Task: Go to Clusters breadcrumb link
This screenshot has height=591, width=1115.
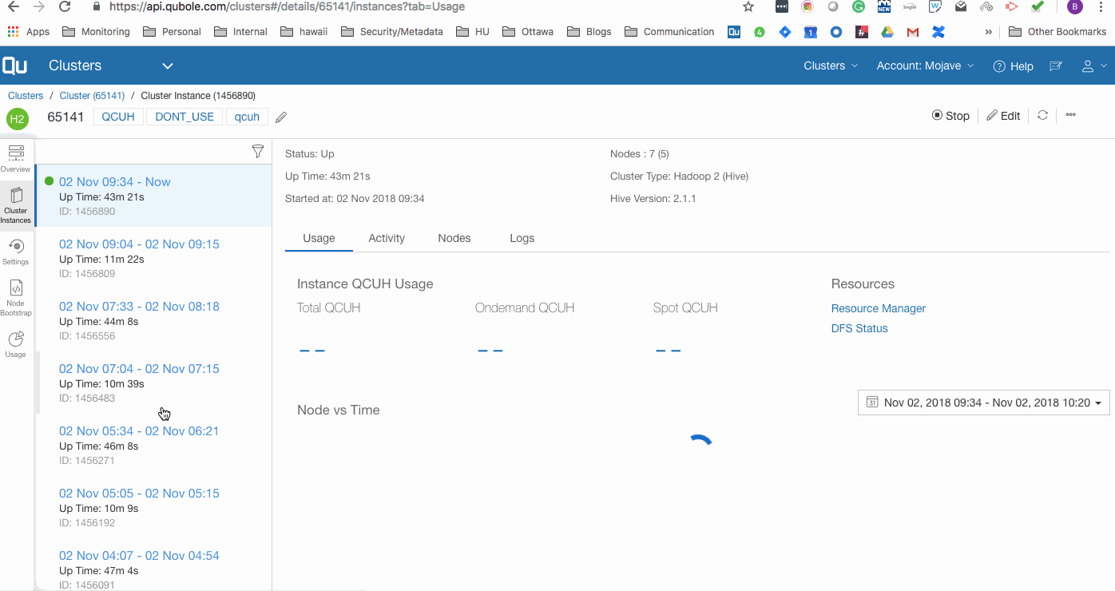Action: [x=26, y=96]
